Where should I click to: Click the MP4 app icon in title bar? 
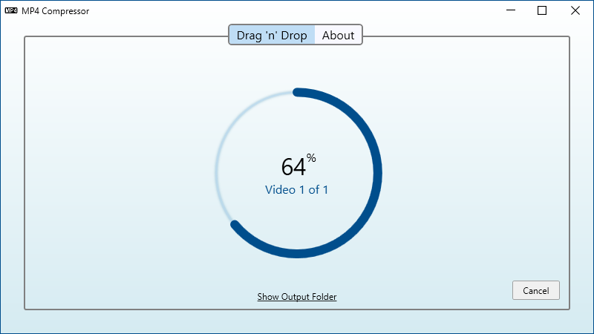coord(11,10)
